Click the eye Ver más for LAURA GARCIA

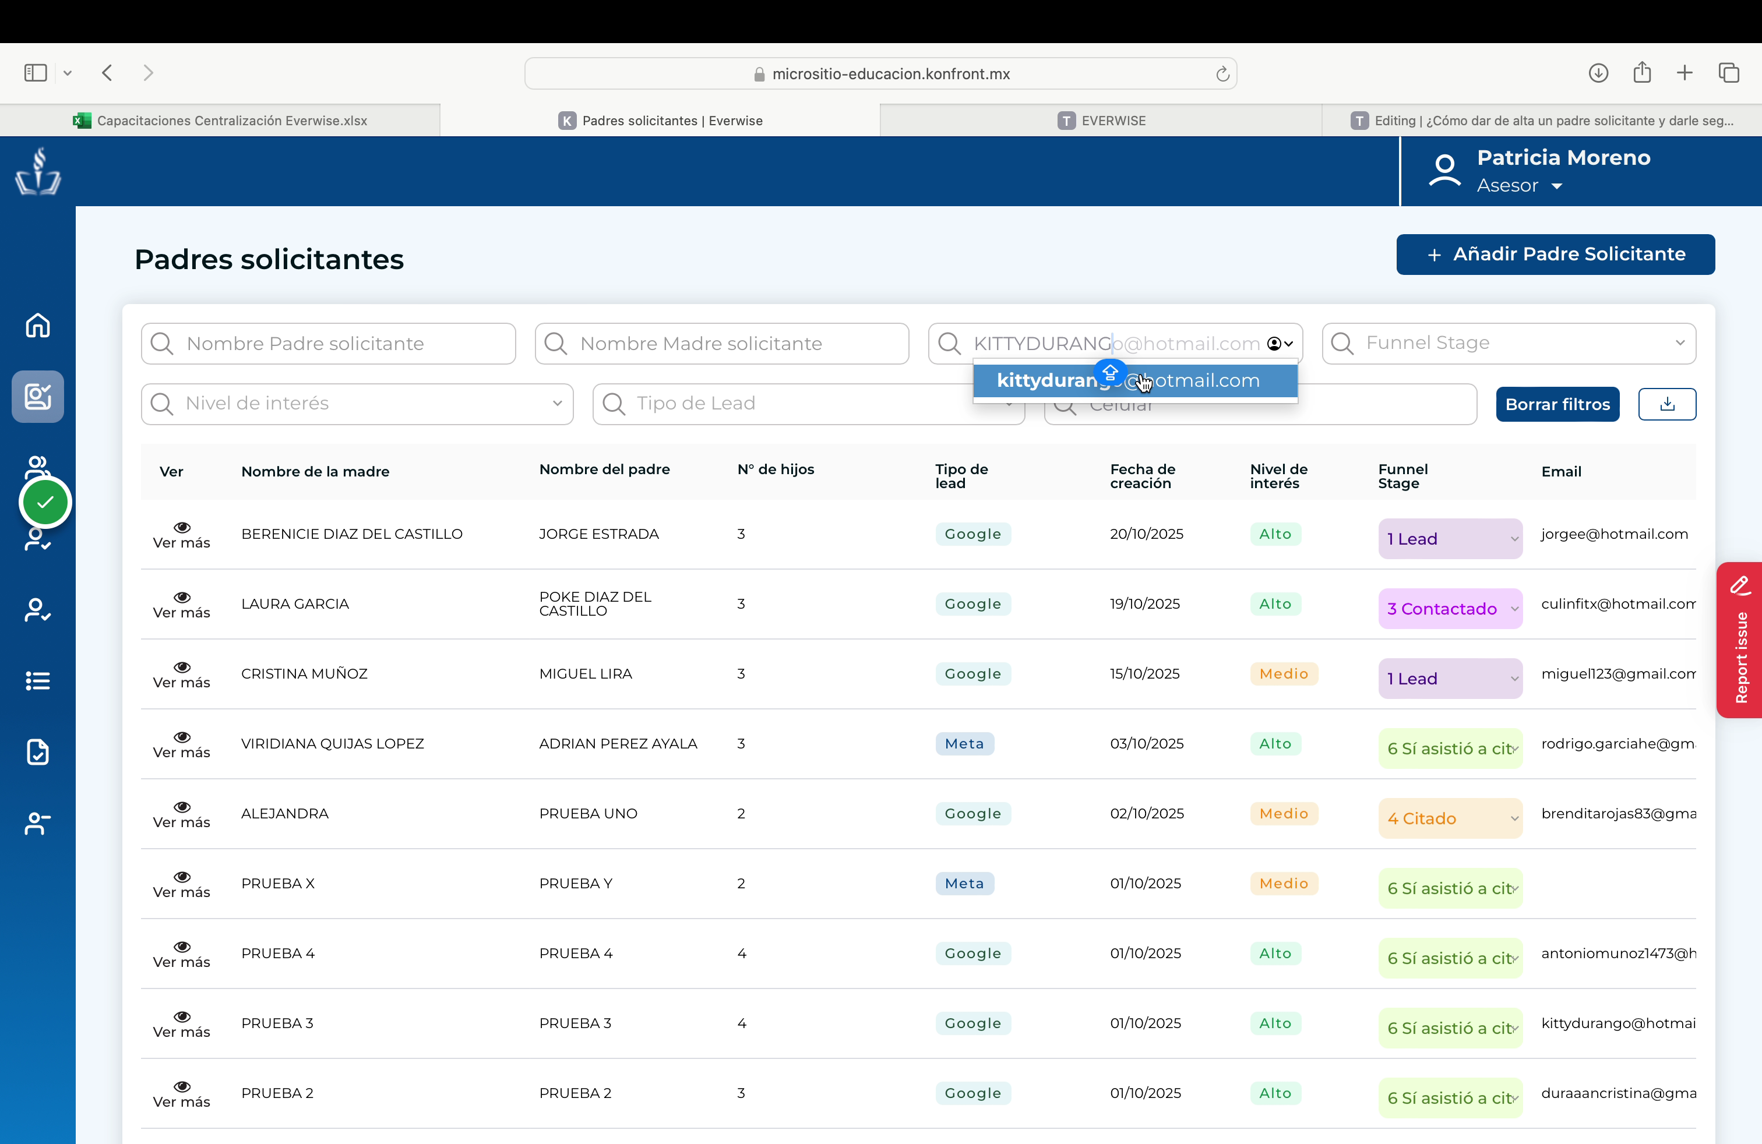(x=181, y=605)
